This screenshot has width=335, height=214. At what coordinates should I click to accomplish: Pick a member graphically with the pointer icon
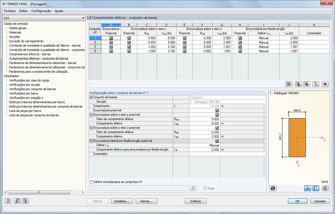[316, 84]
